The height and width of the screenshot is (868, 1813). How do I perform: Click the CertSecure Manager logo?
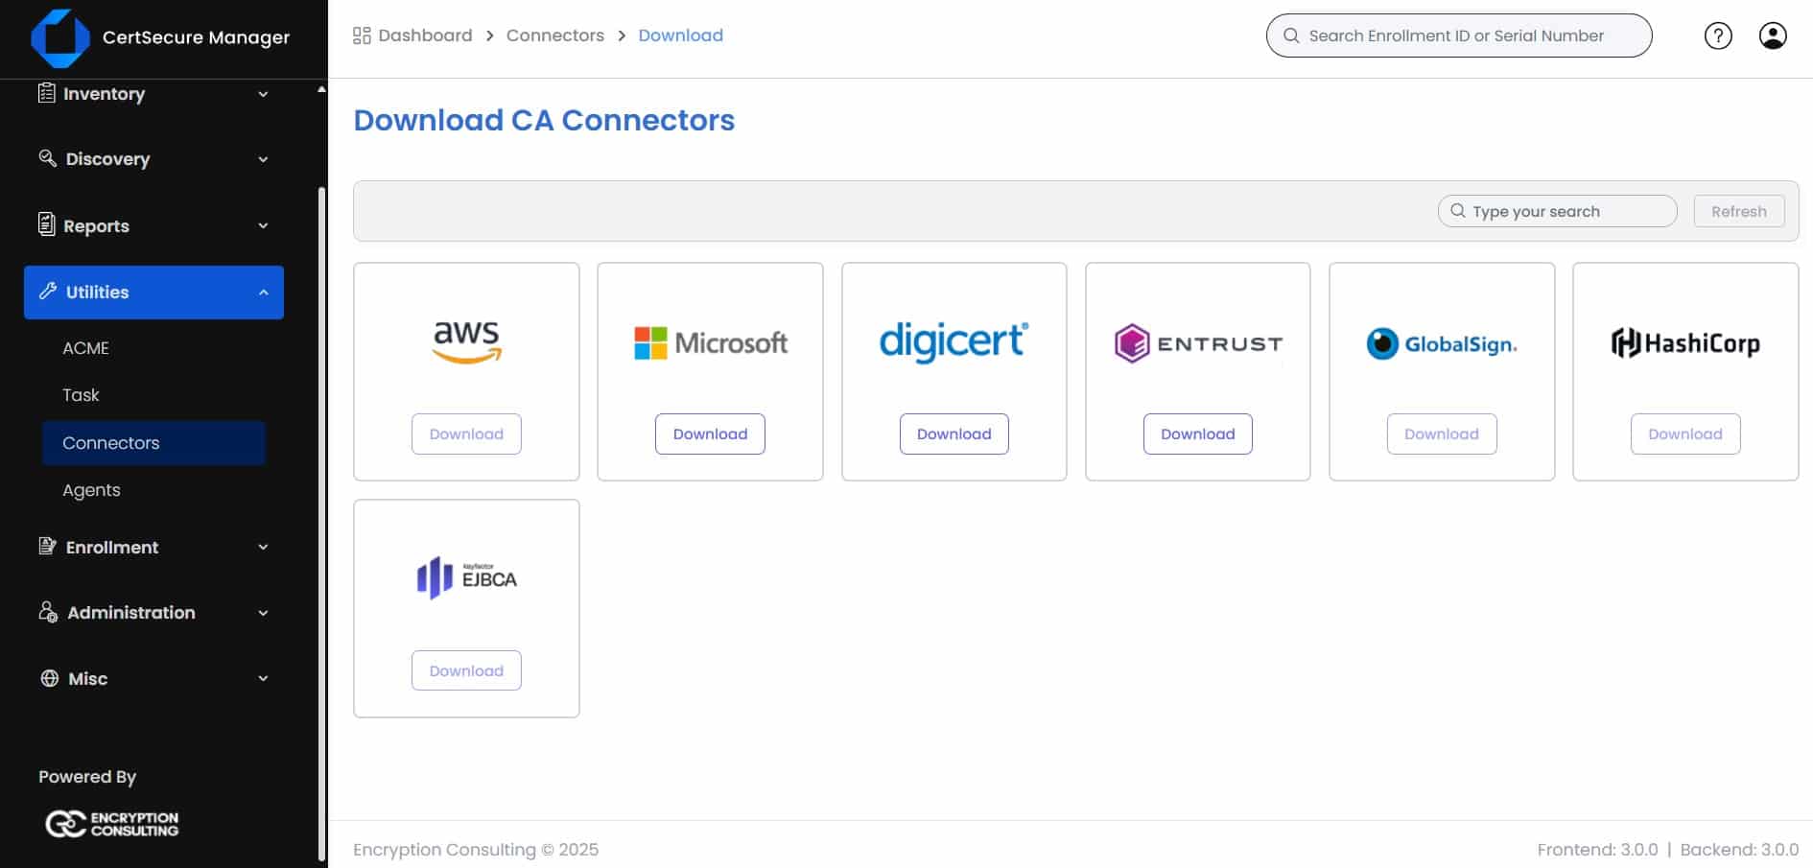pos(60,38)
